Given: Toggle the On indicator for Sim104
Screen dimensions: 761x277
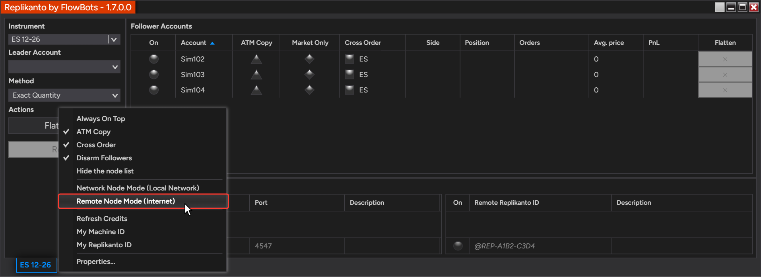Looking at the screenshot, I should 153,90.
